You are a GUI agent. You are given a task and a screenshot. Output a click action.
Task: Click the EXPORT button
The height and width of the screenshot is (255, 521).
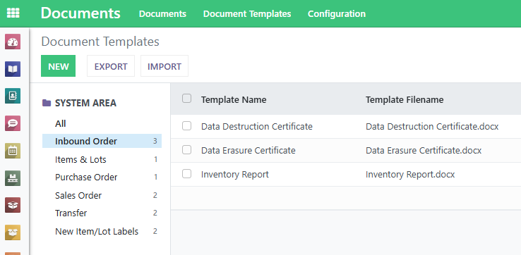click(111, 66)
